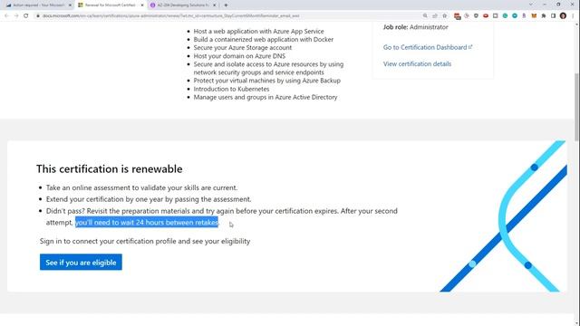Click 'Protect your virtual machines by using Azure Backup'

click(266, 81)
